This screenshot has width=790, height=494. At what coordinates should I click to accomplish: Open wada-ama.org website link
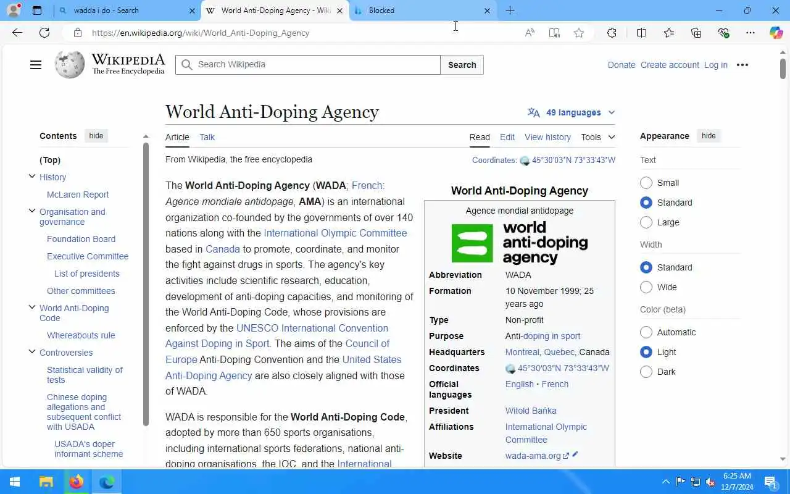tap(533, 456)
